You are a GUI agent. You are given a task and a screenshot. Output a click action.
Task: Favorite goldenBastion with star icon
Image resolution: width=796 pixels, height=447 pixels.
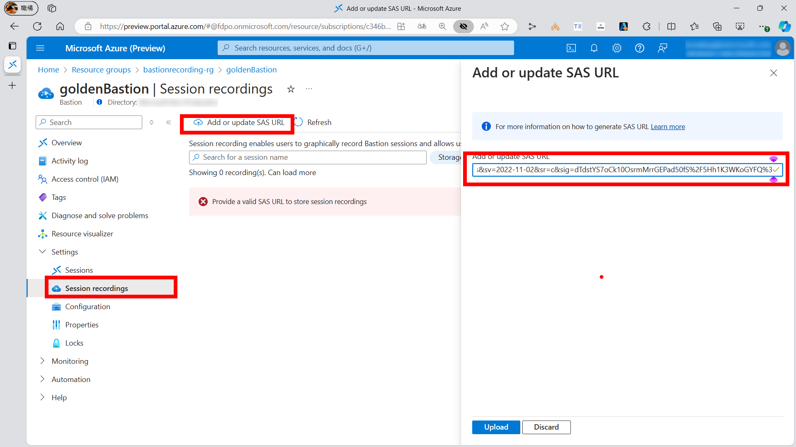tap(291, 89)
